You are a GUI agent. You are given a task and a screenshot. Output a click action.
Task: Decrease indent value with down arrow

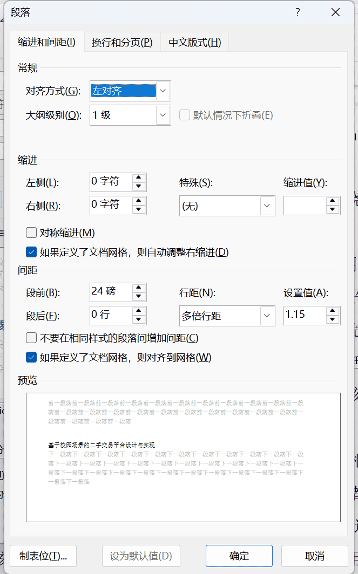333,209
